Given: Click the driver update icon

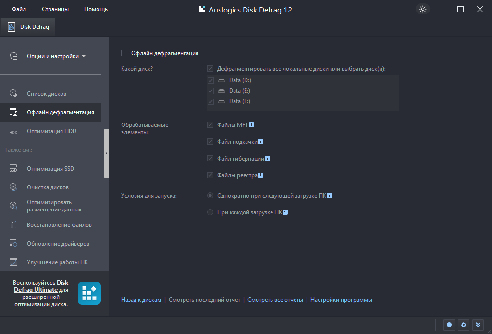Looking at the screenshot, I should 13,244.
